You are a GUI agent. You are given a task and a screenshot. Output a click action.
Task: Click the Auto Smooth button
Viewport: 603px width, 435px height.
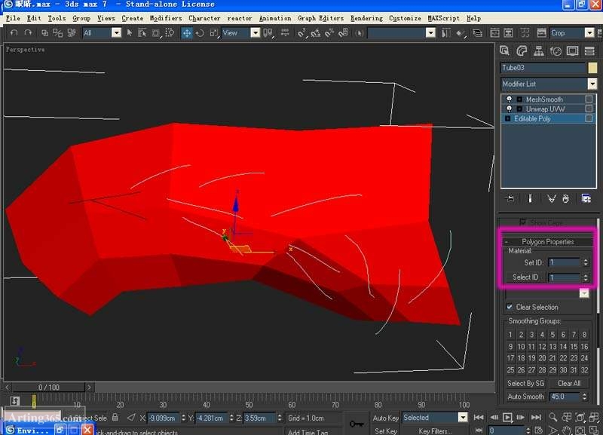pos(525,397)
